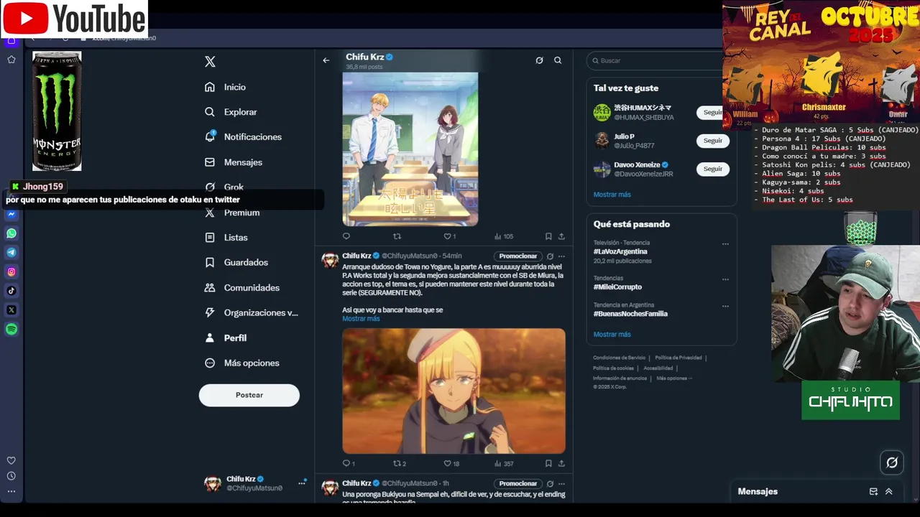Reply to the Towa no Yogure post
Image resolution: width=920 pixels, height=517 pixels.
pyautogui.click(x=349, y=464)
